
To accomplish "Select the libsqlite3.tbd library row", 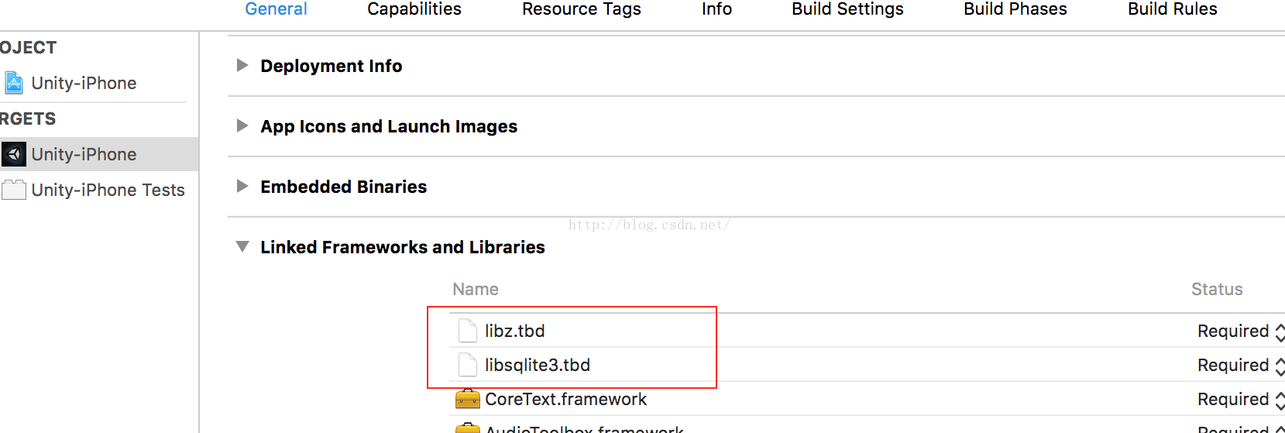I will [x=867, y=365].
